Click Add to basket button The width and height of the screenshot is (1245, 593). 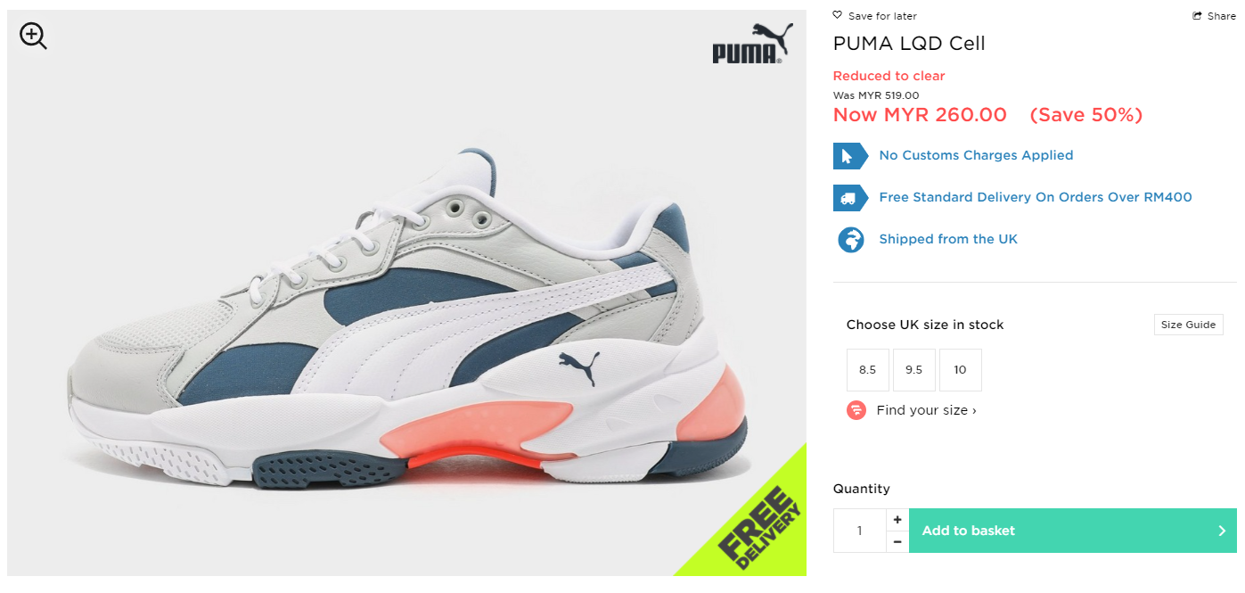(x=1073, y=531)
